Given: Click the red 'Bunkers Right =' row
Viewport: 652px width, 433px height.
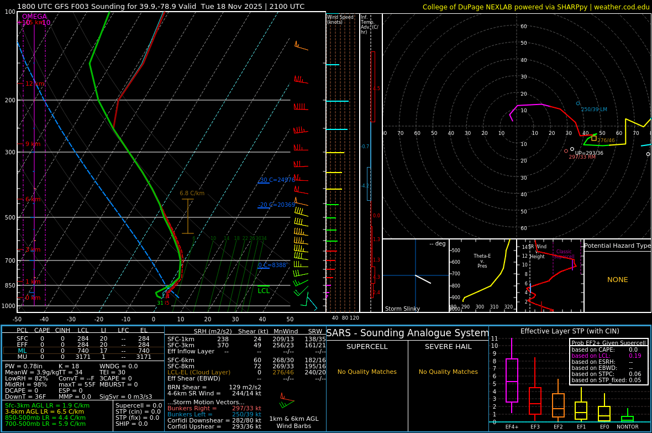Looking at the screenshot, I should pos(214,409).
